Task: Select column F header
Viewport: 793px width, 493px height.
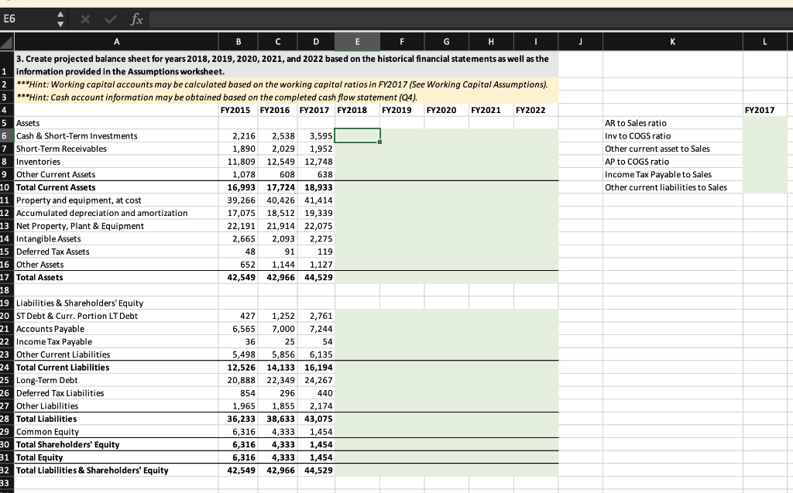Action: point(402,42)
